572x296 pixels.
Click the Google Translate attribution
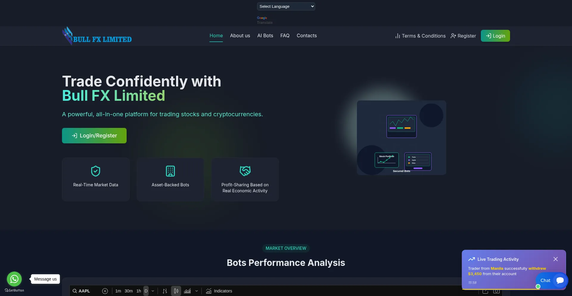point(265,20)
